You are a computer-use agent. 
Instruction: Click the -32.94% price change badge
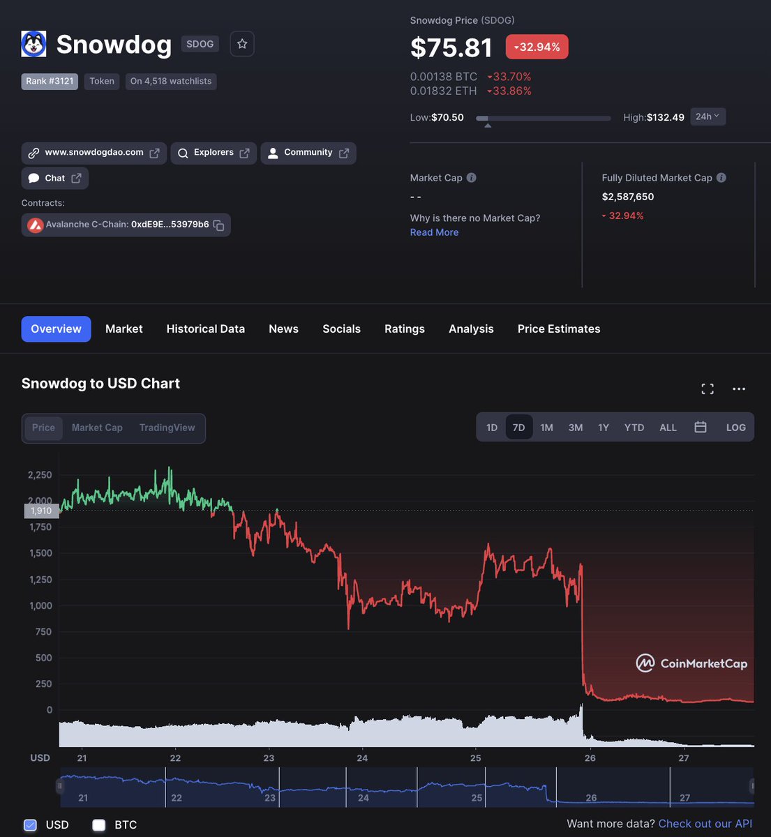point(537,47)
